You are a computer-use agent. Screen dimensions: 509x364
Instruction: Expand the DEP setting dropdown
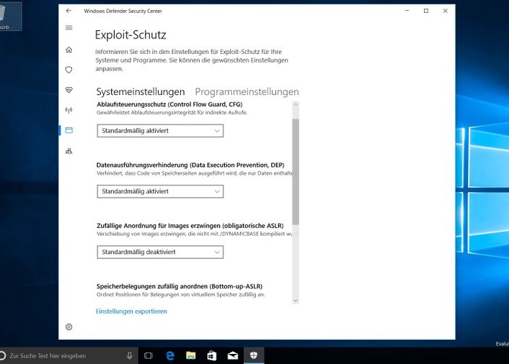pyautogui.click(x=160, y=191)
